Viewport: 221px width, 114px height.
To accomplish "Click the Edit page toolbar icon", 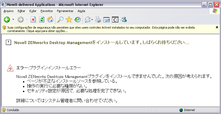I will 106,19.
